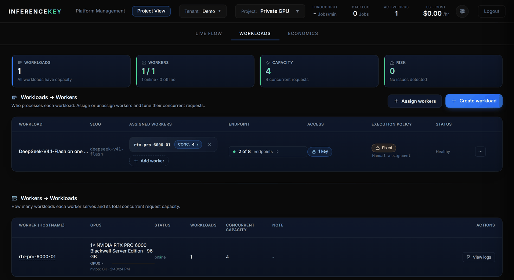
Task: Click the Fixed execution policy badge
Action: pos(384,148)
